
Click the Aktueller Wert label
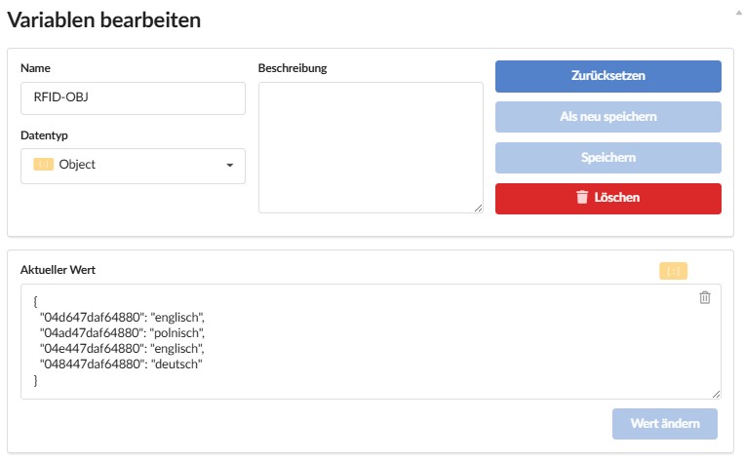(58, 269)
